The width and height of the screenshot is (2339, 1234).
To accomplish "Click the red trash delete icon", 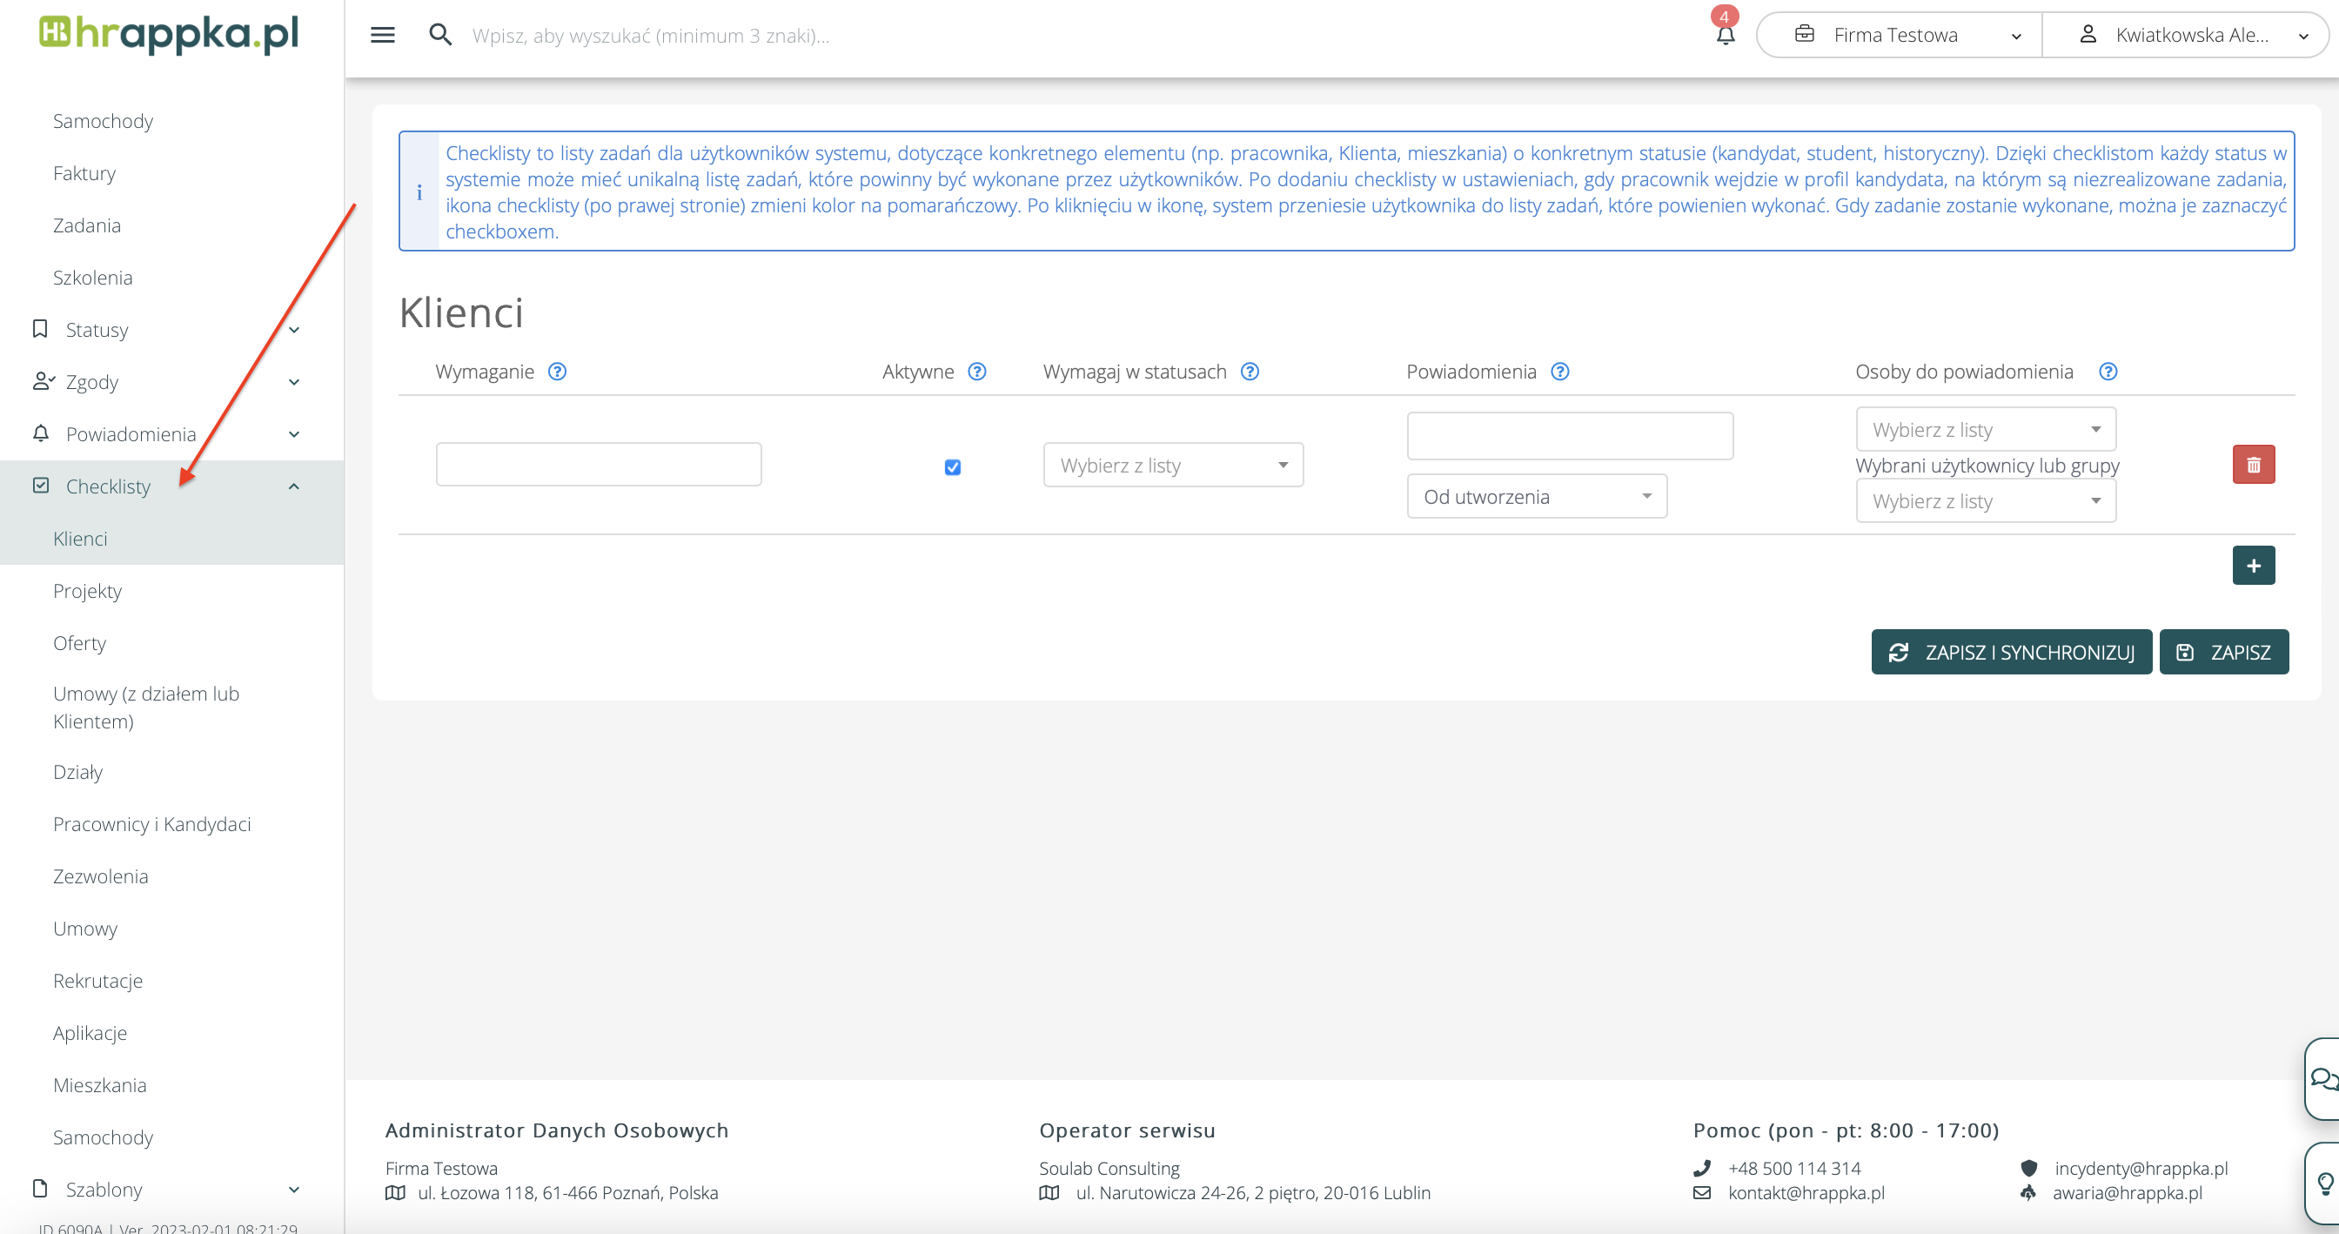I will click(x=2253, y=465).
